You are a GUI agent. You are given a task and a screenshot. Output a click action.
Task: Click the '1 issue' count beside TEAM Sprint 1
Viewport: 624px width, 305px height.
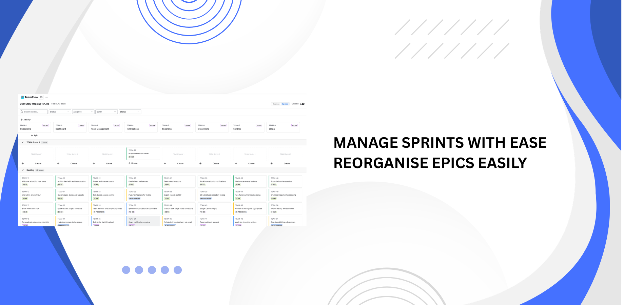44,142
